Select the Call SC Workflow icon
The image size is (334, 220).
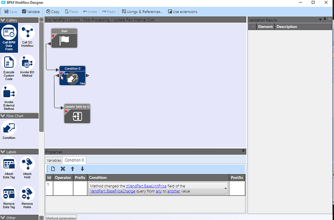[x=27, y=36]
